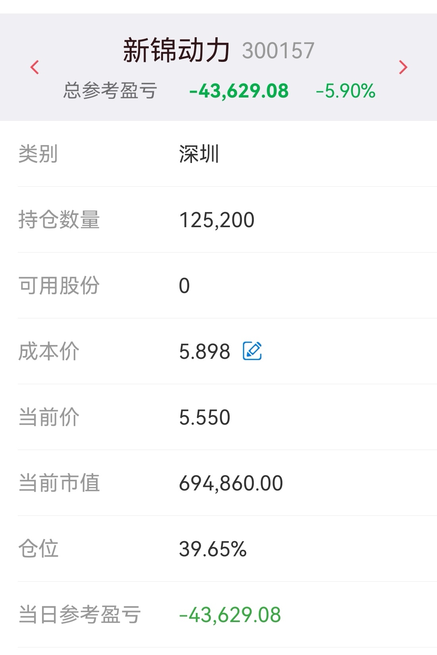Tap the 成本价 label
The image size is (437, 655).
coord(49,351)
